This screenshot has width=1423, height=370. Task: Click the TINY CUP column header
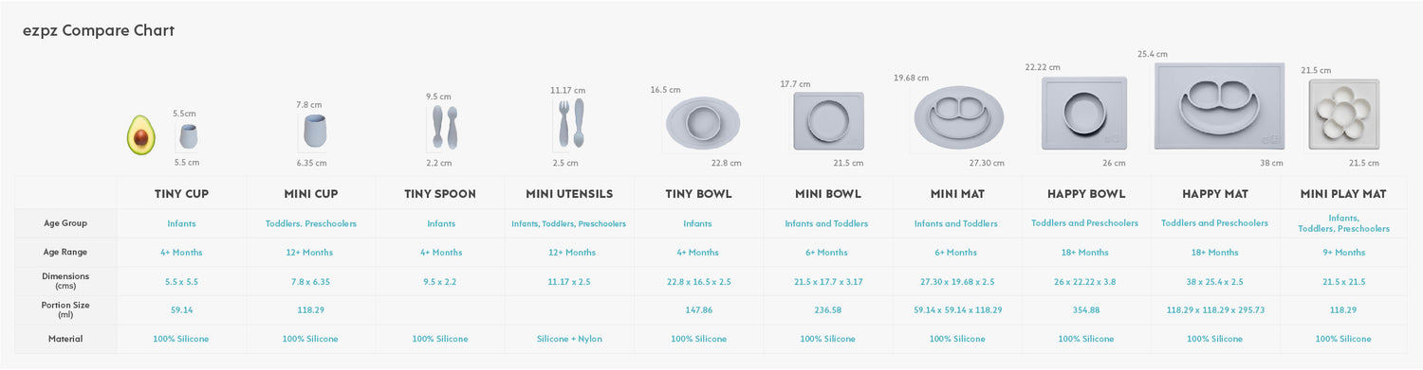pos(181,194)
